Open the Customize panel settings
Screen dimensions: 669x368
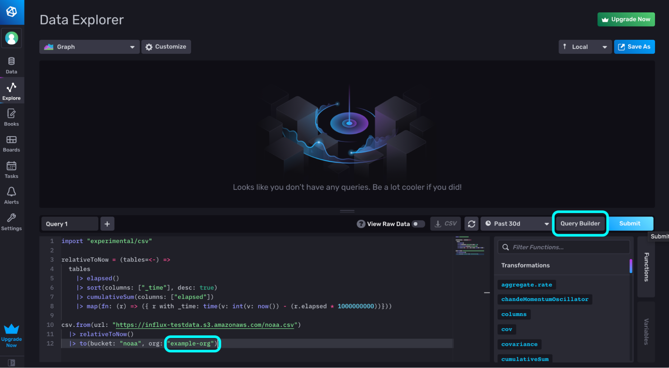[166, 47]
